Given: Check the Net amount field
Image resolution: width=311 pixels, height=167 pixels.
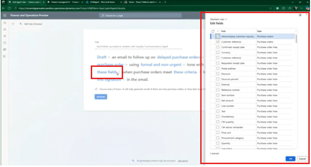Looking at the screenshot, I should pyautogui.click(x=218, y=100).
